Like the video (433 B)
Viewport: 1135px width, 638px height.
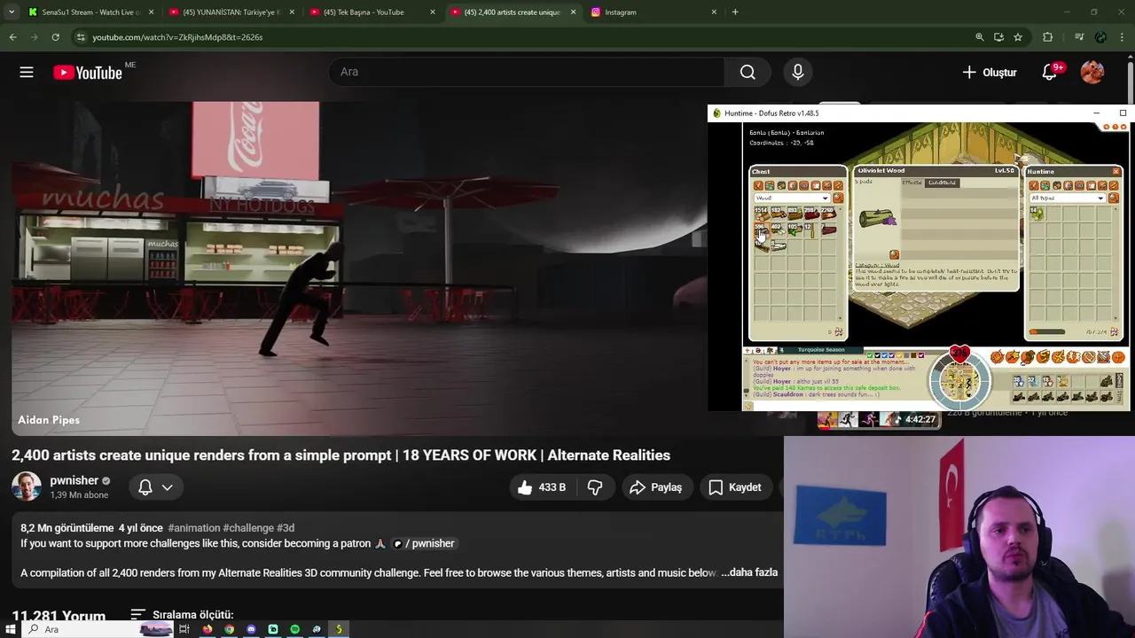(x=541, y=487)
